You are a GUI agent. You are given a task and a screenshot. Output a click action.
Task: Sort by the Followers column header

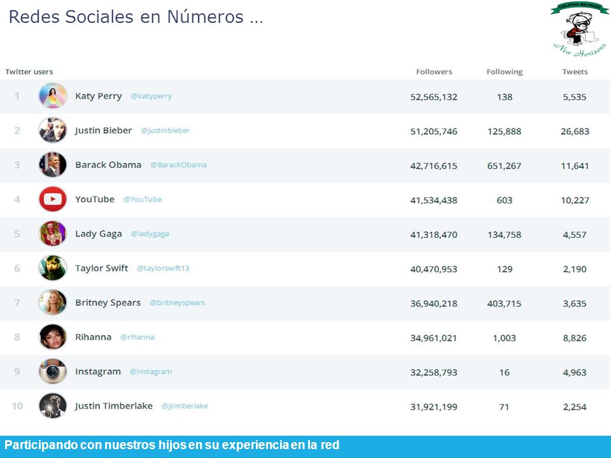pyautogui.click(x=434, y=72)
